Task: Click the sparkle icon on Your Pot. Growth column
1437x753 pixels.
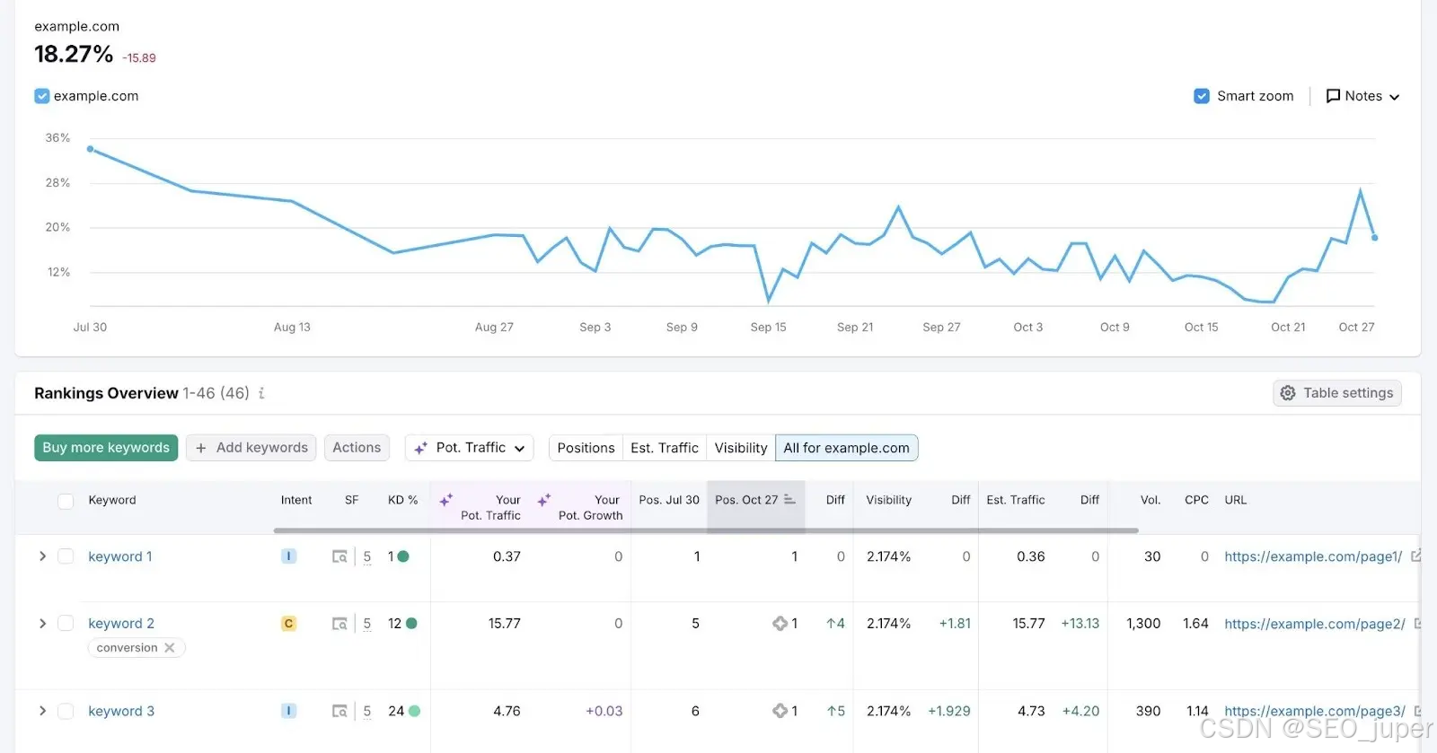Action: pos(543,500)
